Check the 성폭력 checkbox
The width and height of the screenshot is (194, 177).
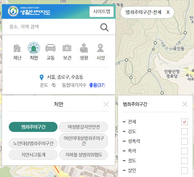pos(185,141)
